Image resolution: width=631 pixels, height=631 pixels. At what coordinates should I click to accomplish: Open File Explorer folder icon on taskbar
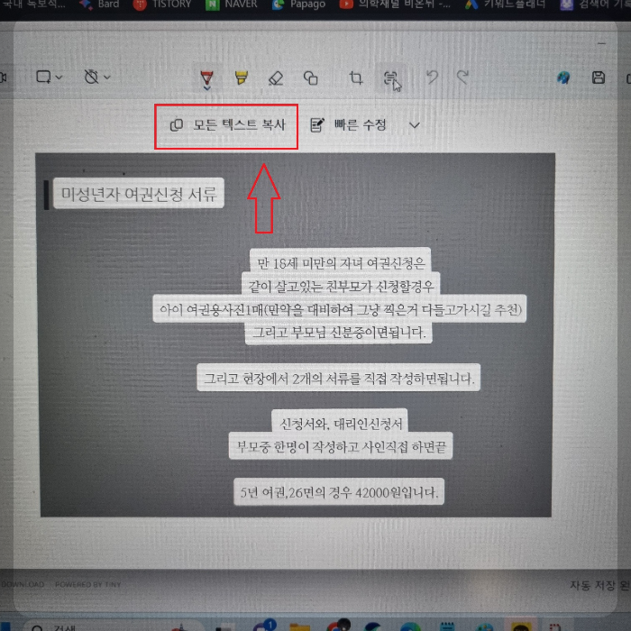coord(300,627)
